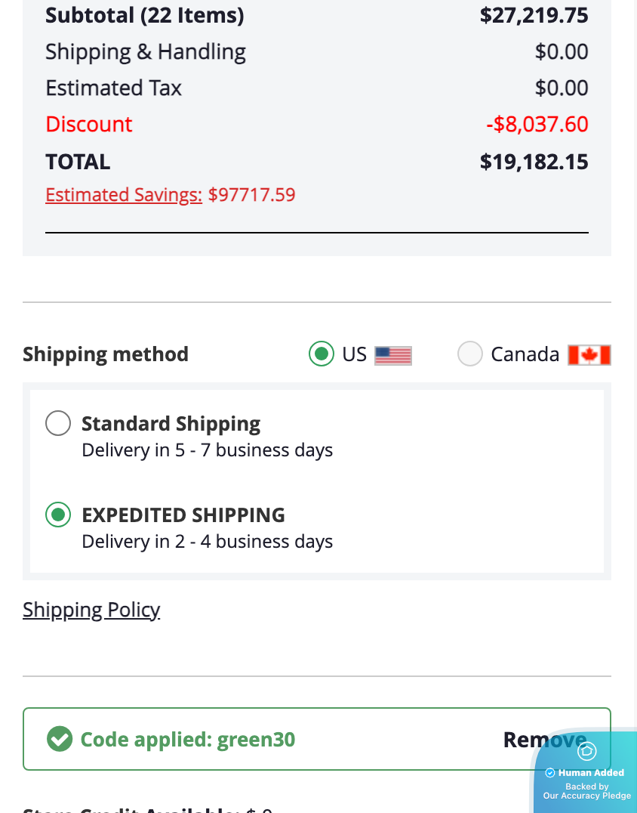Remove the green30 promo code
The image size is (637, 813).
(x=544, y=739)
